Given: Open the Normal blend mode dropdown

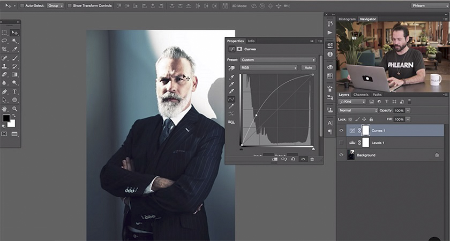Looking at the screenshot, I should point(357,110).
